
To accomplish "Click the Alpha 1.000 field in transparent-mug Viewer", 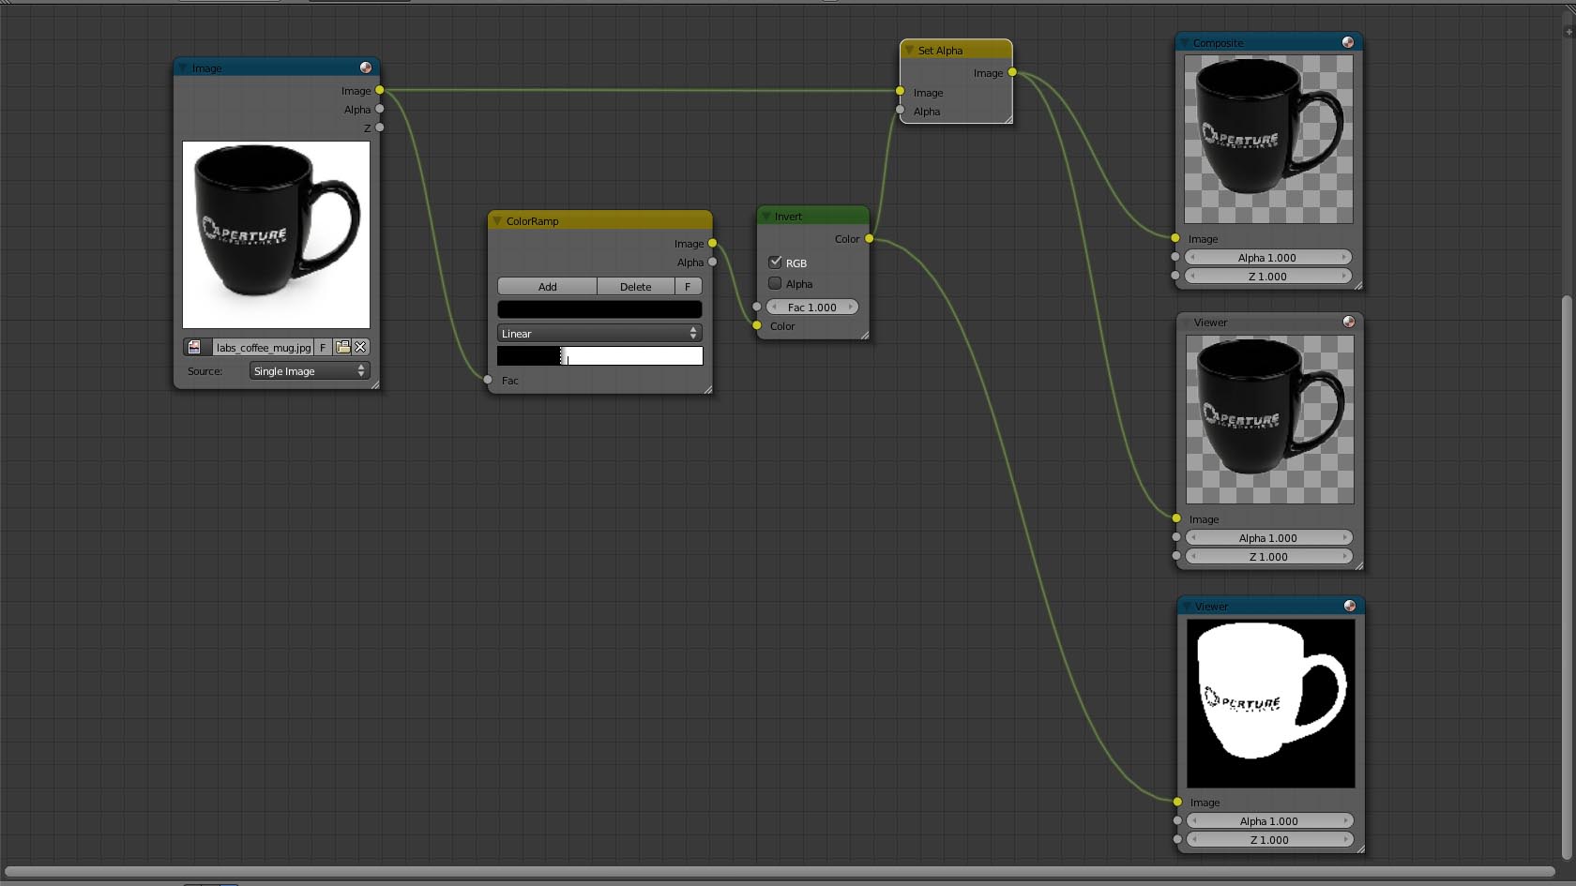I will (x=1268, y=537).
